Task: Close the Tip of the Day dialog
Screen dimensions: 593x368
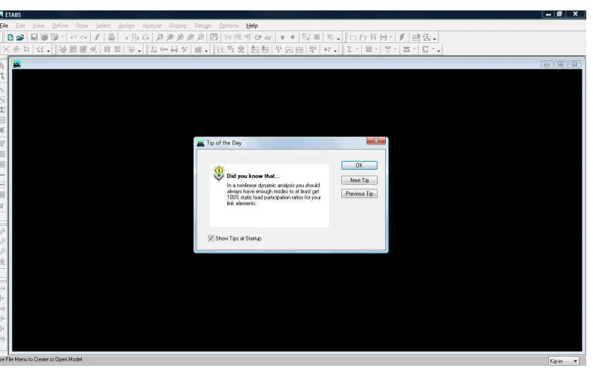Action: (376, 141)
